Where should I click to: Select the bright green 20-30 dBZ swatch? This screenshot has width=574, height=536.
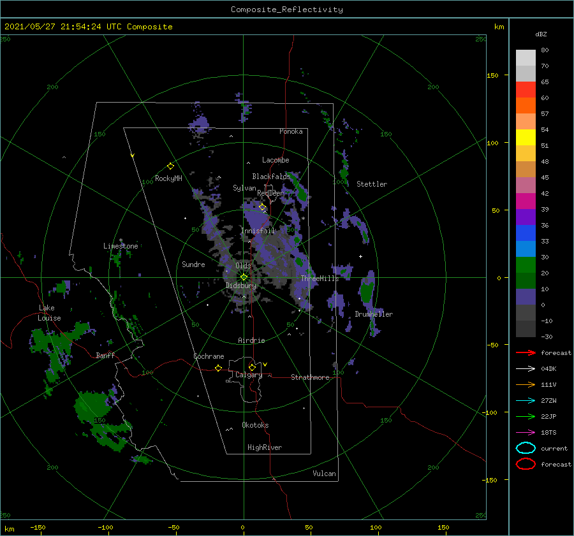click(526, 265)
